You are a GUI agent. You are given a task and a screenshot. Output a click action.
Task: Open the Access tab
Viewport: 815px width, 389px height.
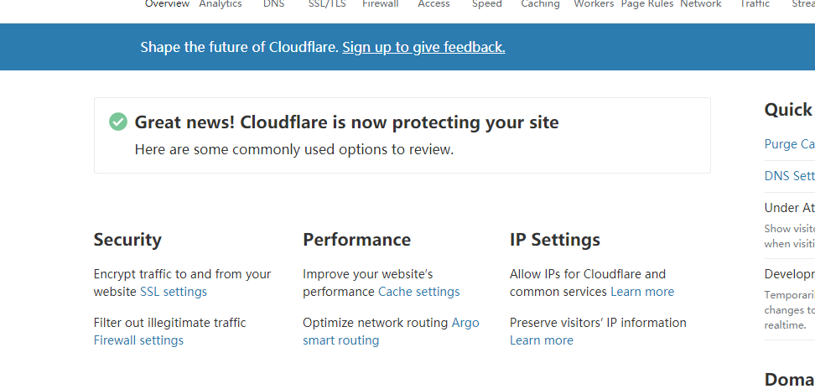434,4
